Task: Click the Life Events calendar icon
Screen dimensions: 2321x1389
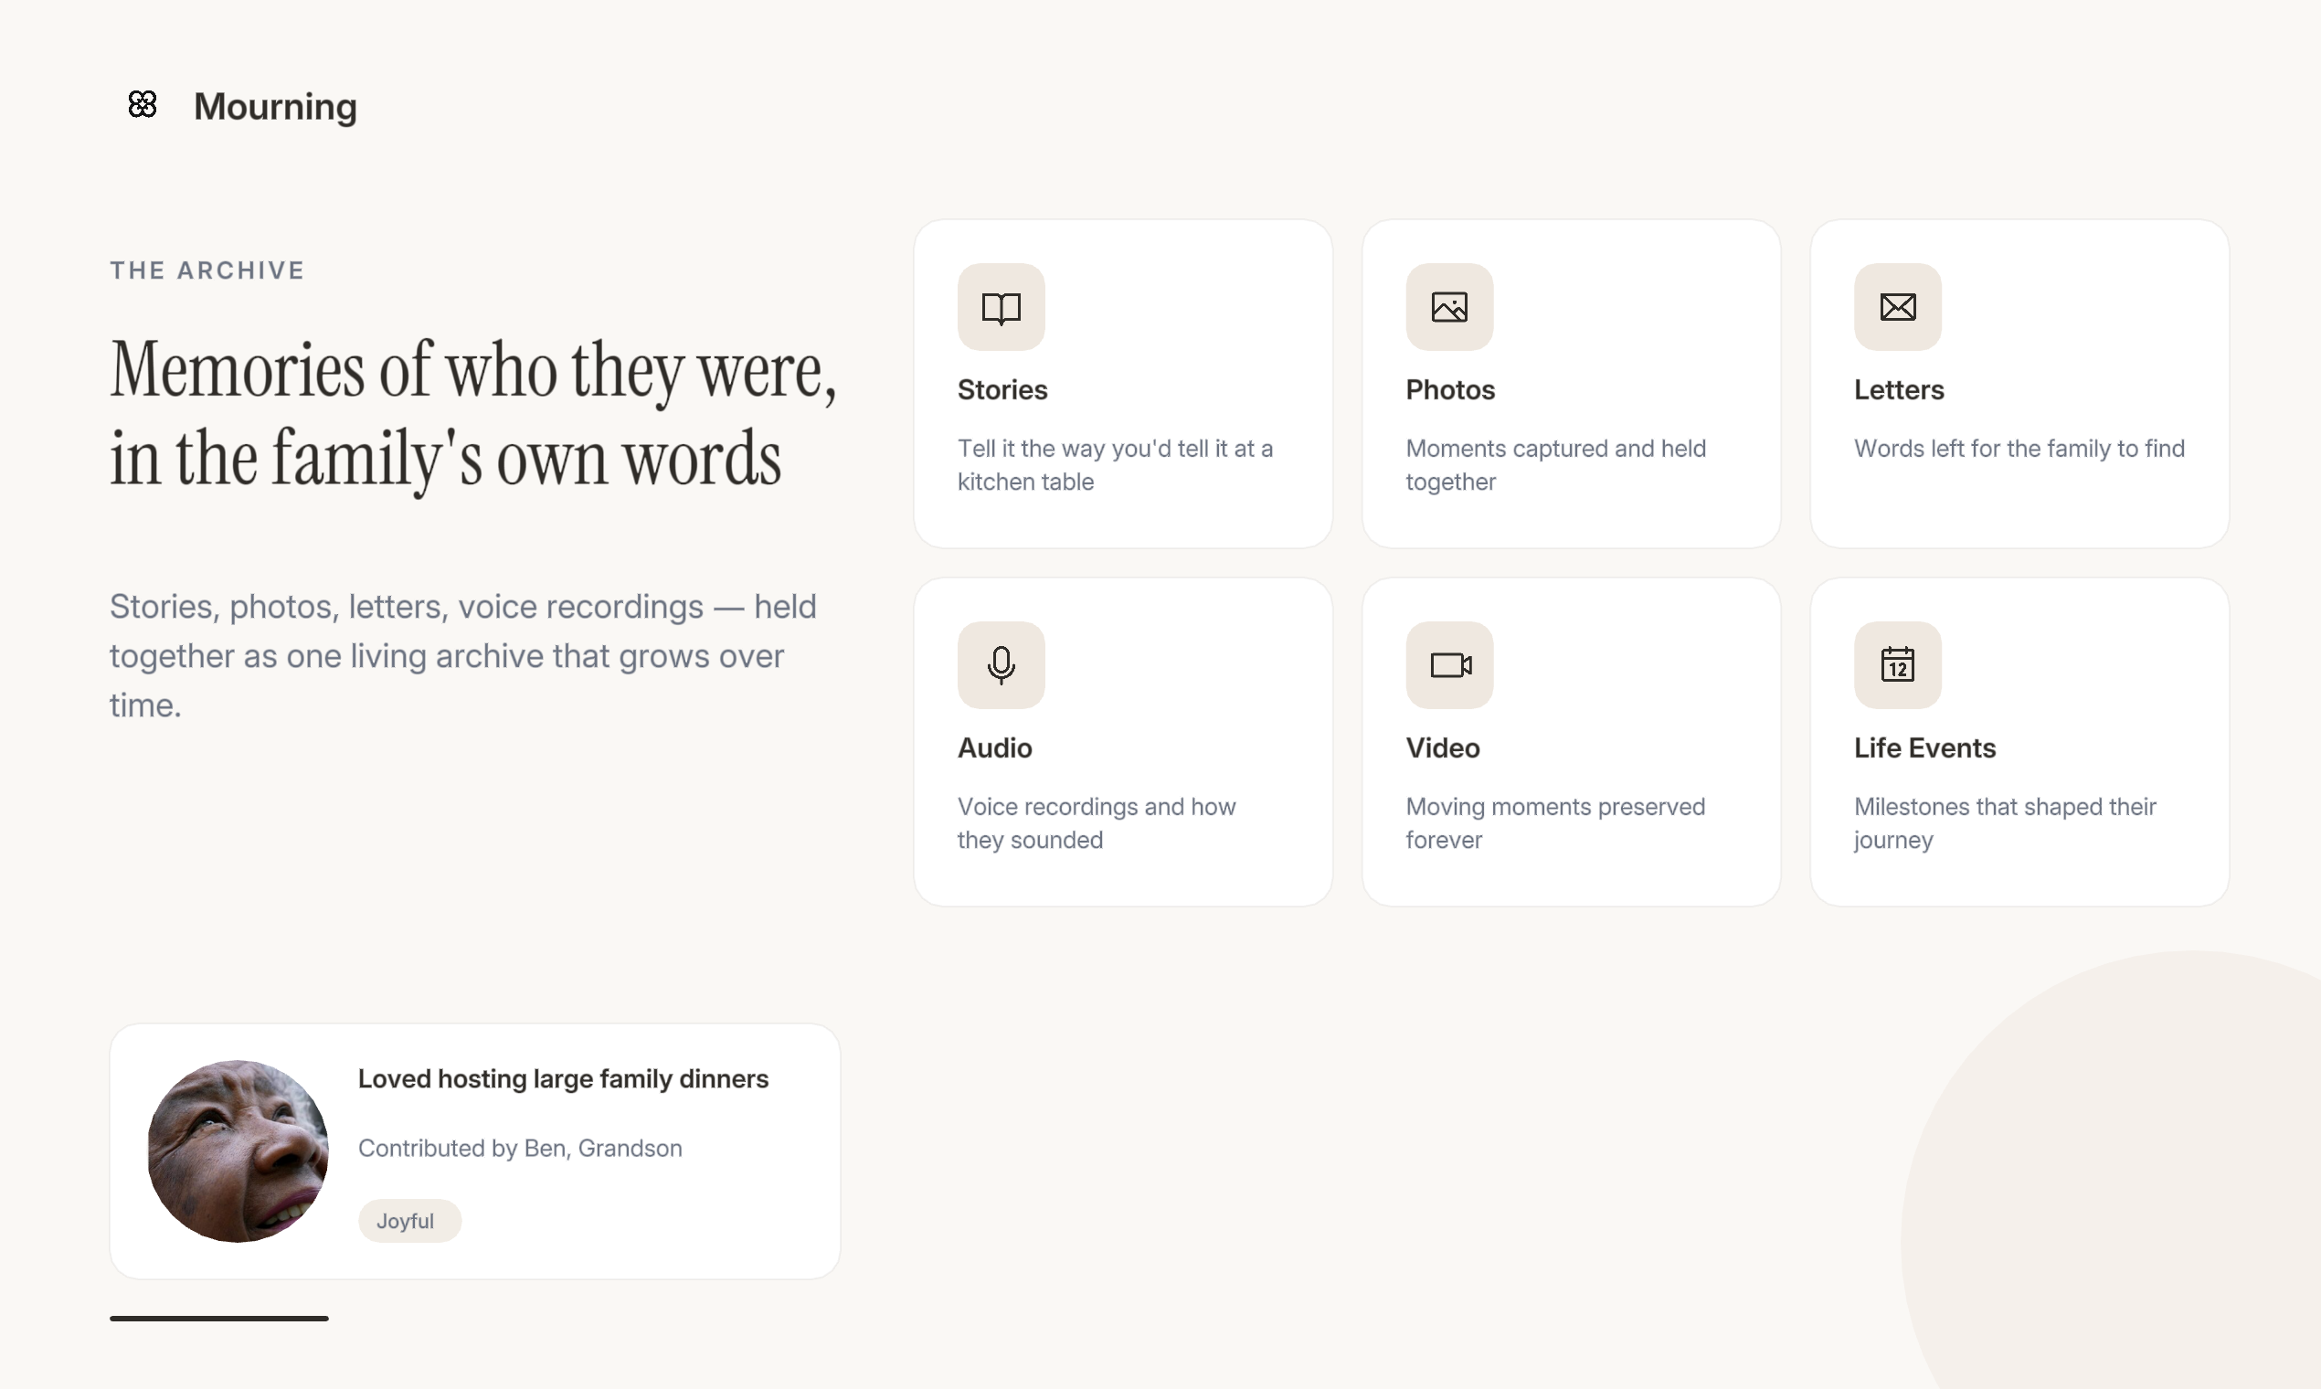Action: [x=1897, y=665]
